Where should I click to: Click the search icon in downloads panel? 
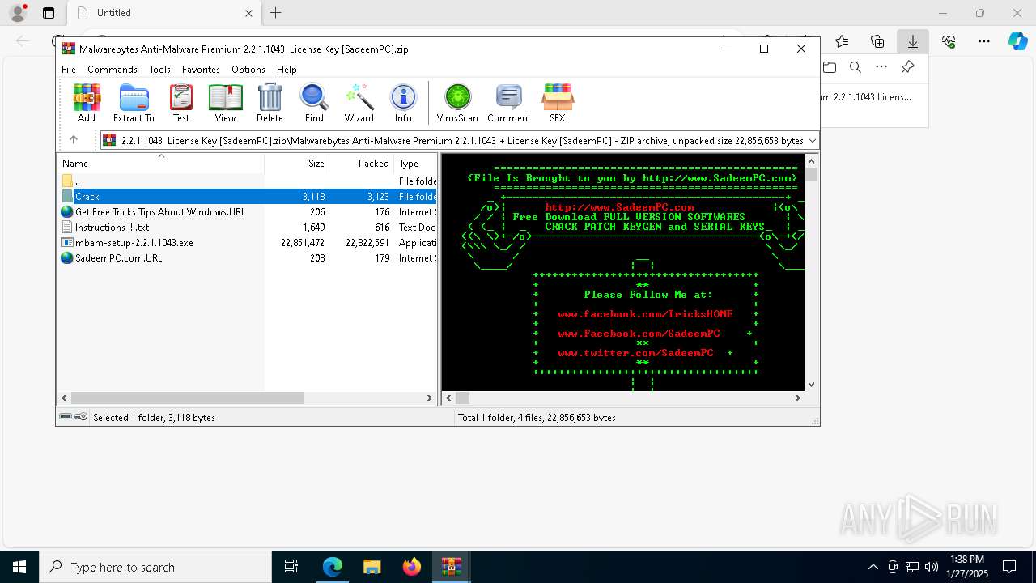click(x=855, y=67)
